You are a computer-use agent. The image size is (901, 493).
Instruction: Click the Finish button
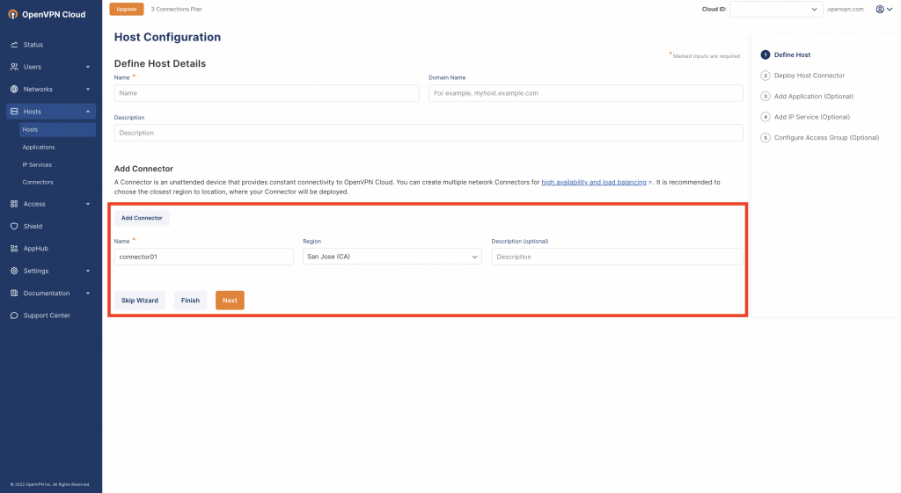[x=190, y=301]
